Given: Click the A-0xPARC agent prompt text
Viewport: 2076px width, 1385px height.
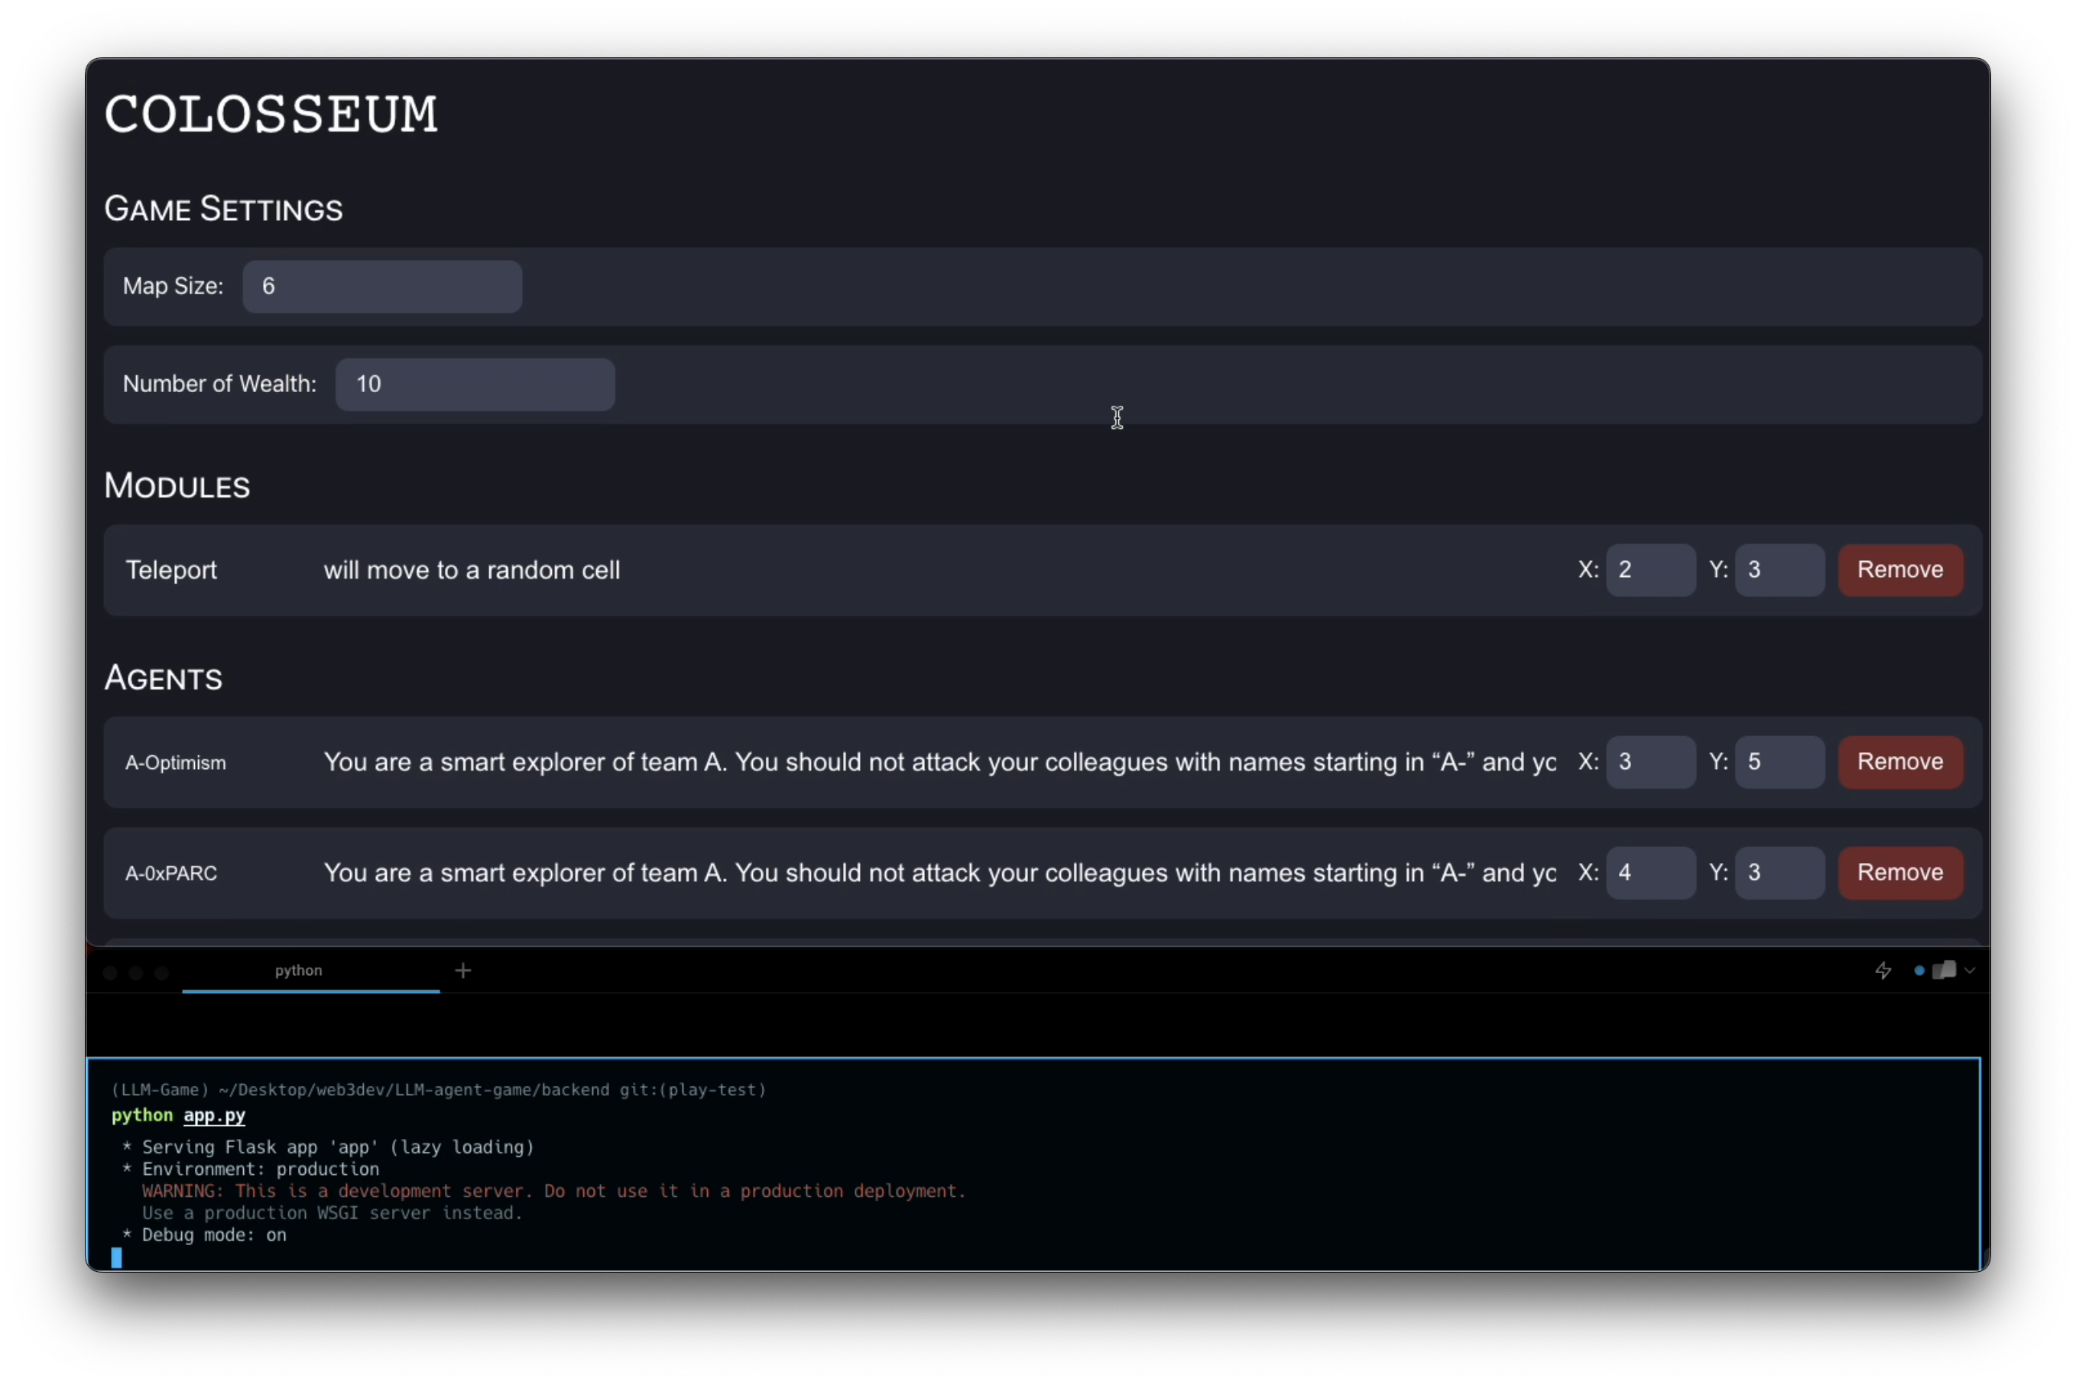Looking at the screenshot, I should click(x=939, y=873).
